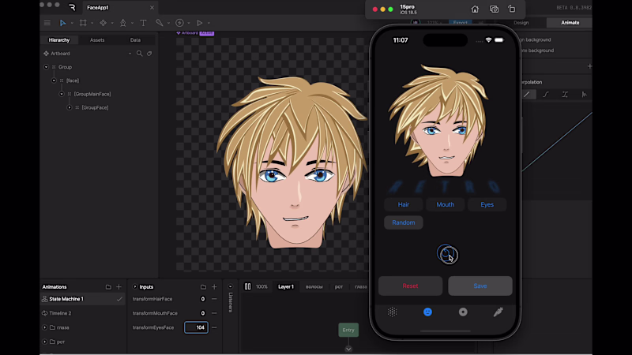
Task: Open the carrot tab in phone tab bar
Action: point(498,312)
